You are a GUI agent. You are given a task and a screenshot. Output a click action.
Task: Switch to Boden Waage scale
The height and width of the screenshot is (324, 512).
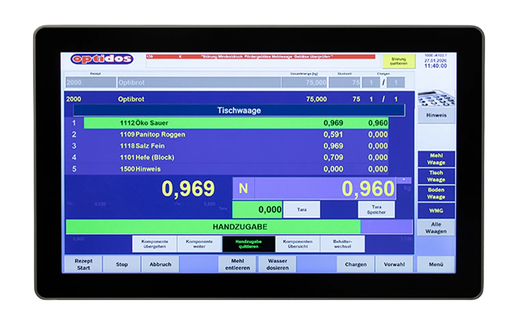pos(436,194)
